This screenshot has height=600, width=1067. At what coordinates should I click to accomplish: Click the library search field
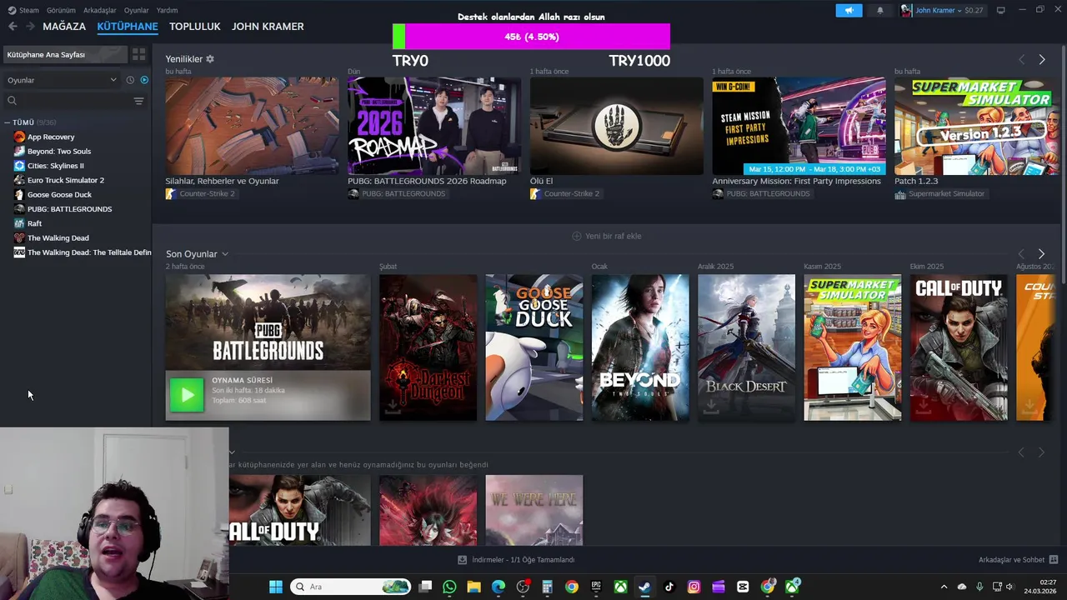68,101
